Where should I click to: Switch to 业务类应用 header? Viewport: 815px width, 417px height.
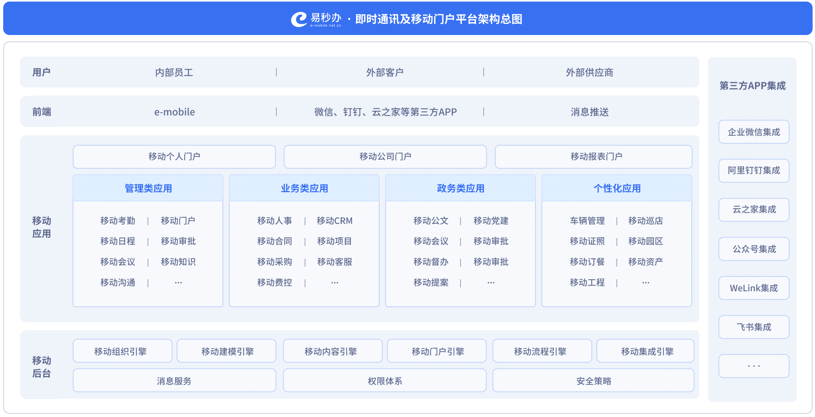(x=304, y=188)
